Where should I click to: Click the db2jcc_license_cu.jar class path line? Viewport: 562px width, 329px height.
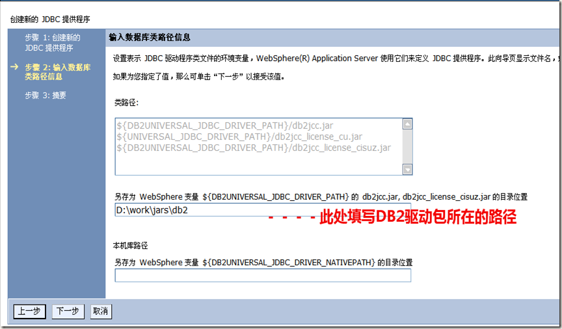coord(239,137)
